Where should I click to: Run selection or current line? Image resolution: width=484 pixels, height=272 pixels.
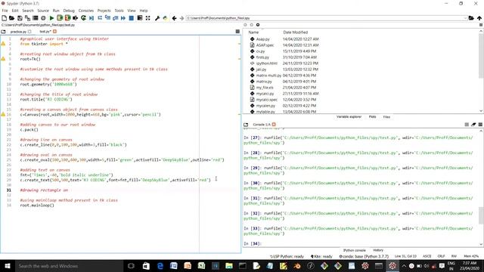[76, 18]
